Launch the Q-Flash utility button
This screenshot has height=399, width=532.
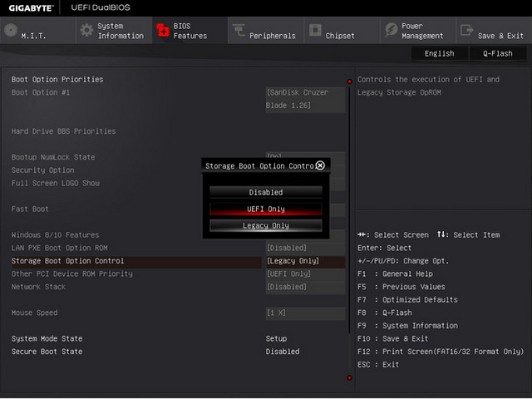497,53
